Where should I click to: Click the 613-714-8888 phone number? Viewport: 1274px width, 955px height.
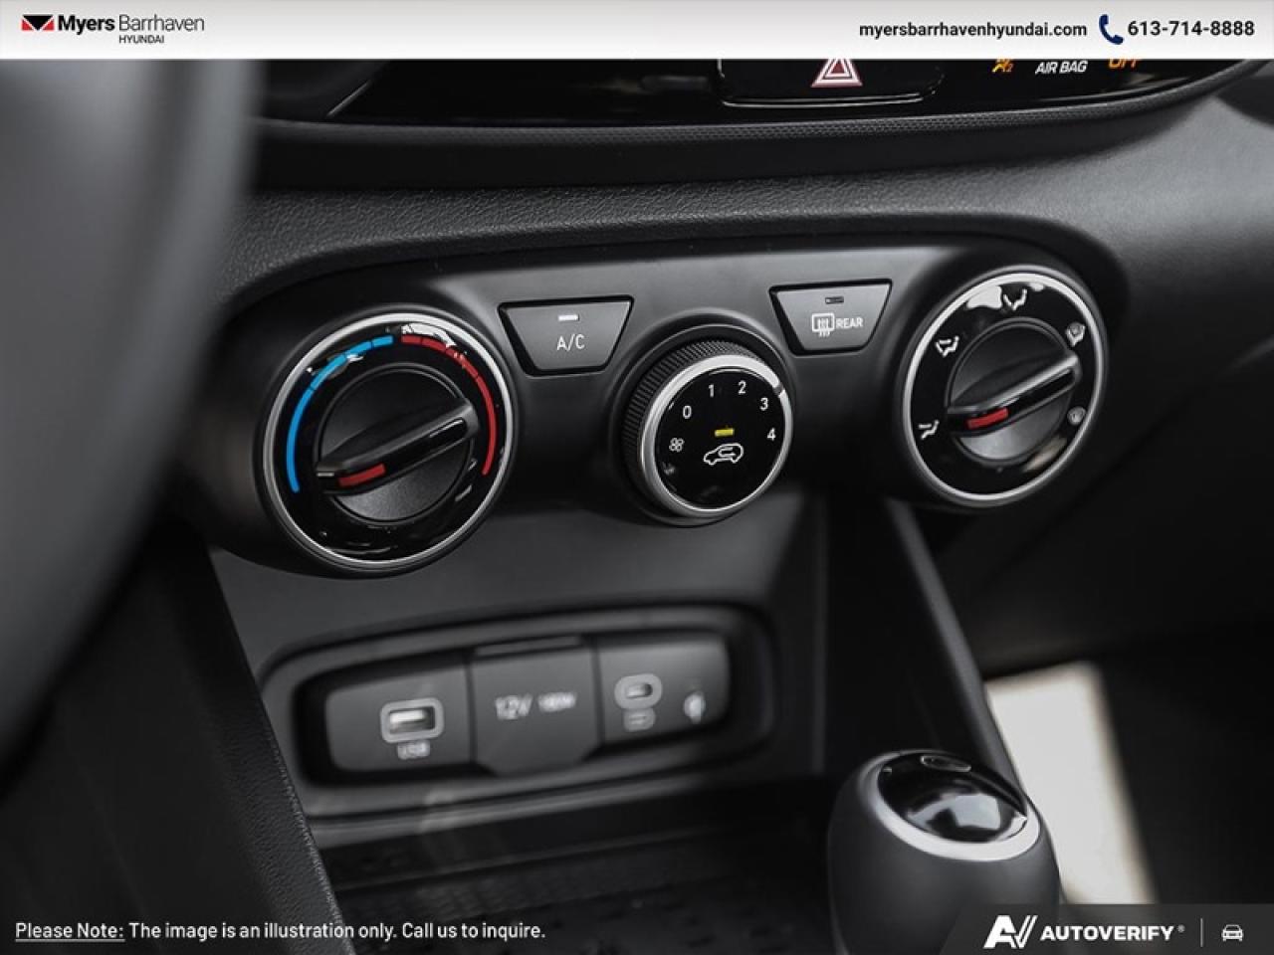point(1191,29)
